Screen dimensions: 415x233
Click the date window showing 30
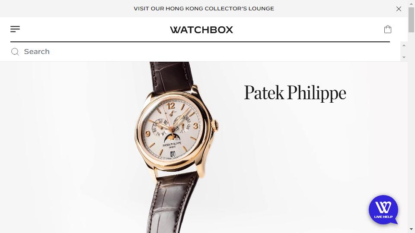click(172, 154)
